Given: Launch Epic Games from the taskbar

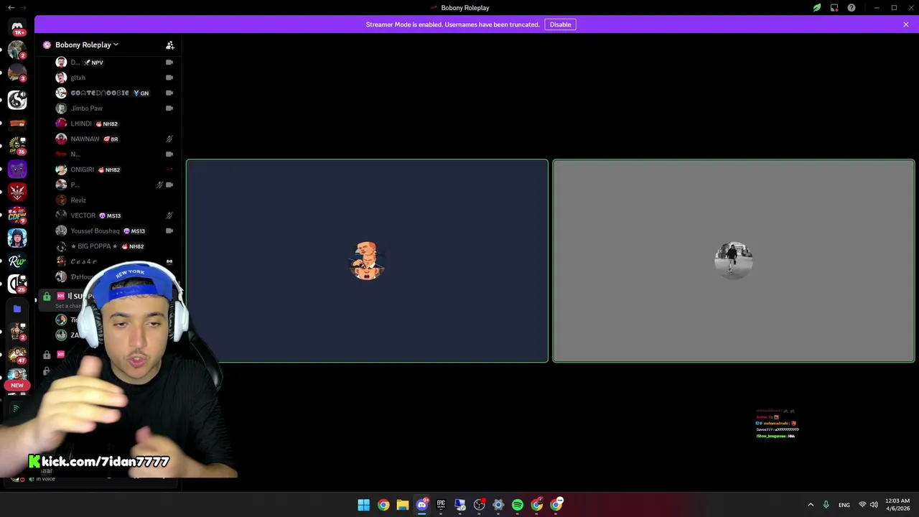Looking at the screenshot, I should pos(441,505).
